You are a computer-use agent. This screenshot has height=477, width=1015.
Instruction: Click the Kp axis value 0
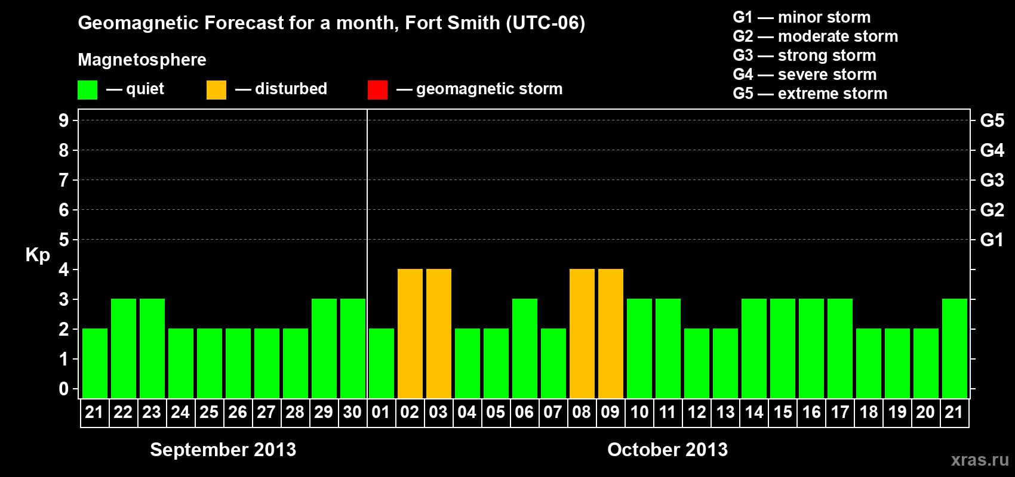click(x=64, y=389)
